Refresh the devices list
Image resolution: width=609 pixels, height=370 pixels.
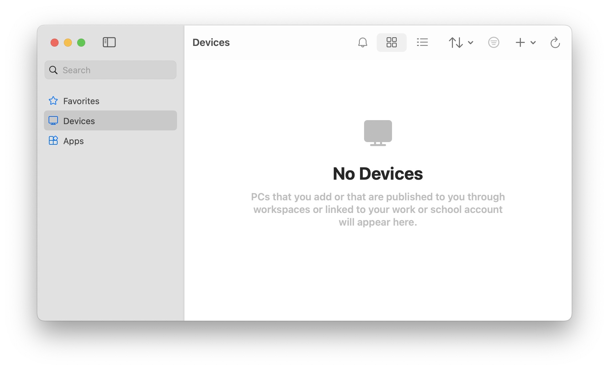click(x=555, y=43)
